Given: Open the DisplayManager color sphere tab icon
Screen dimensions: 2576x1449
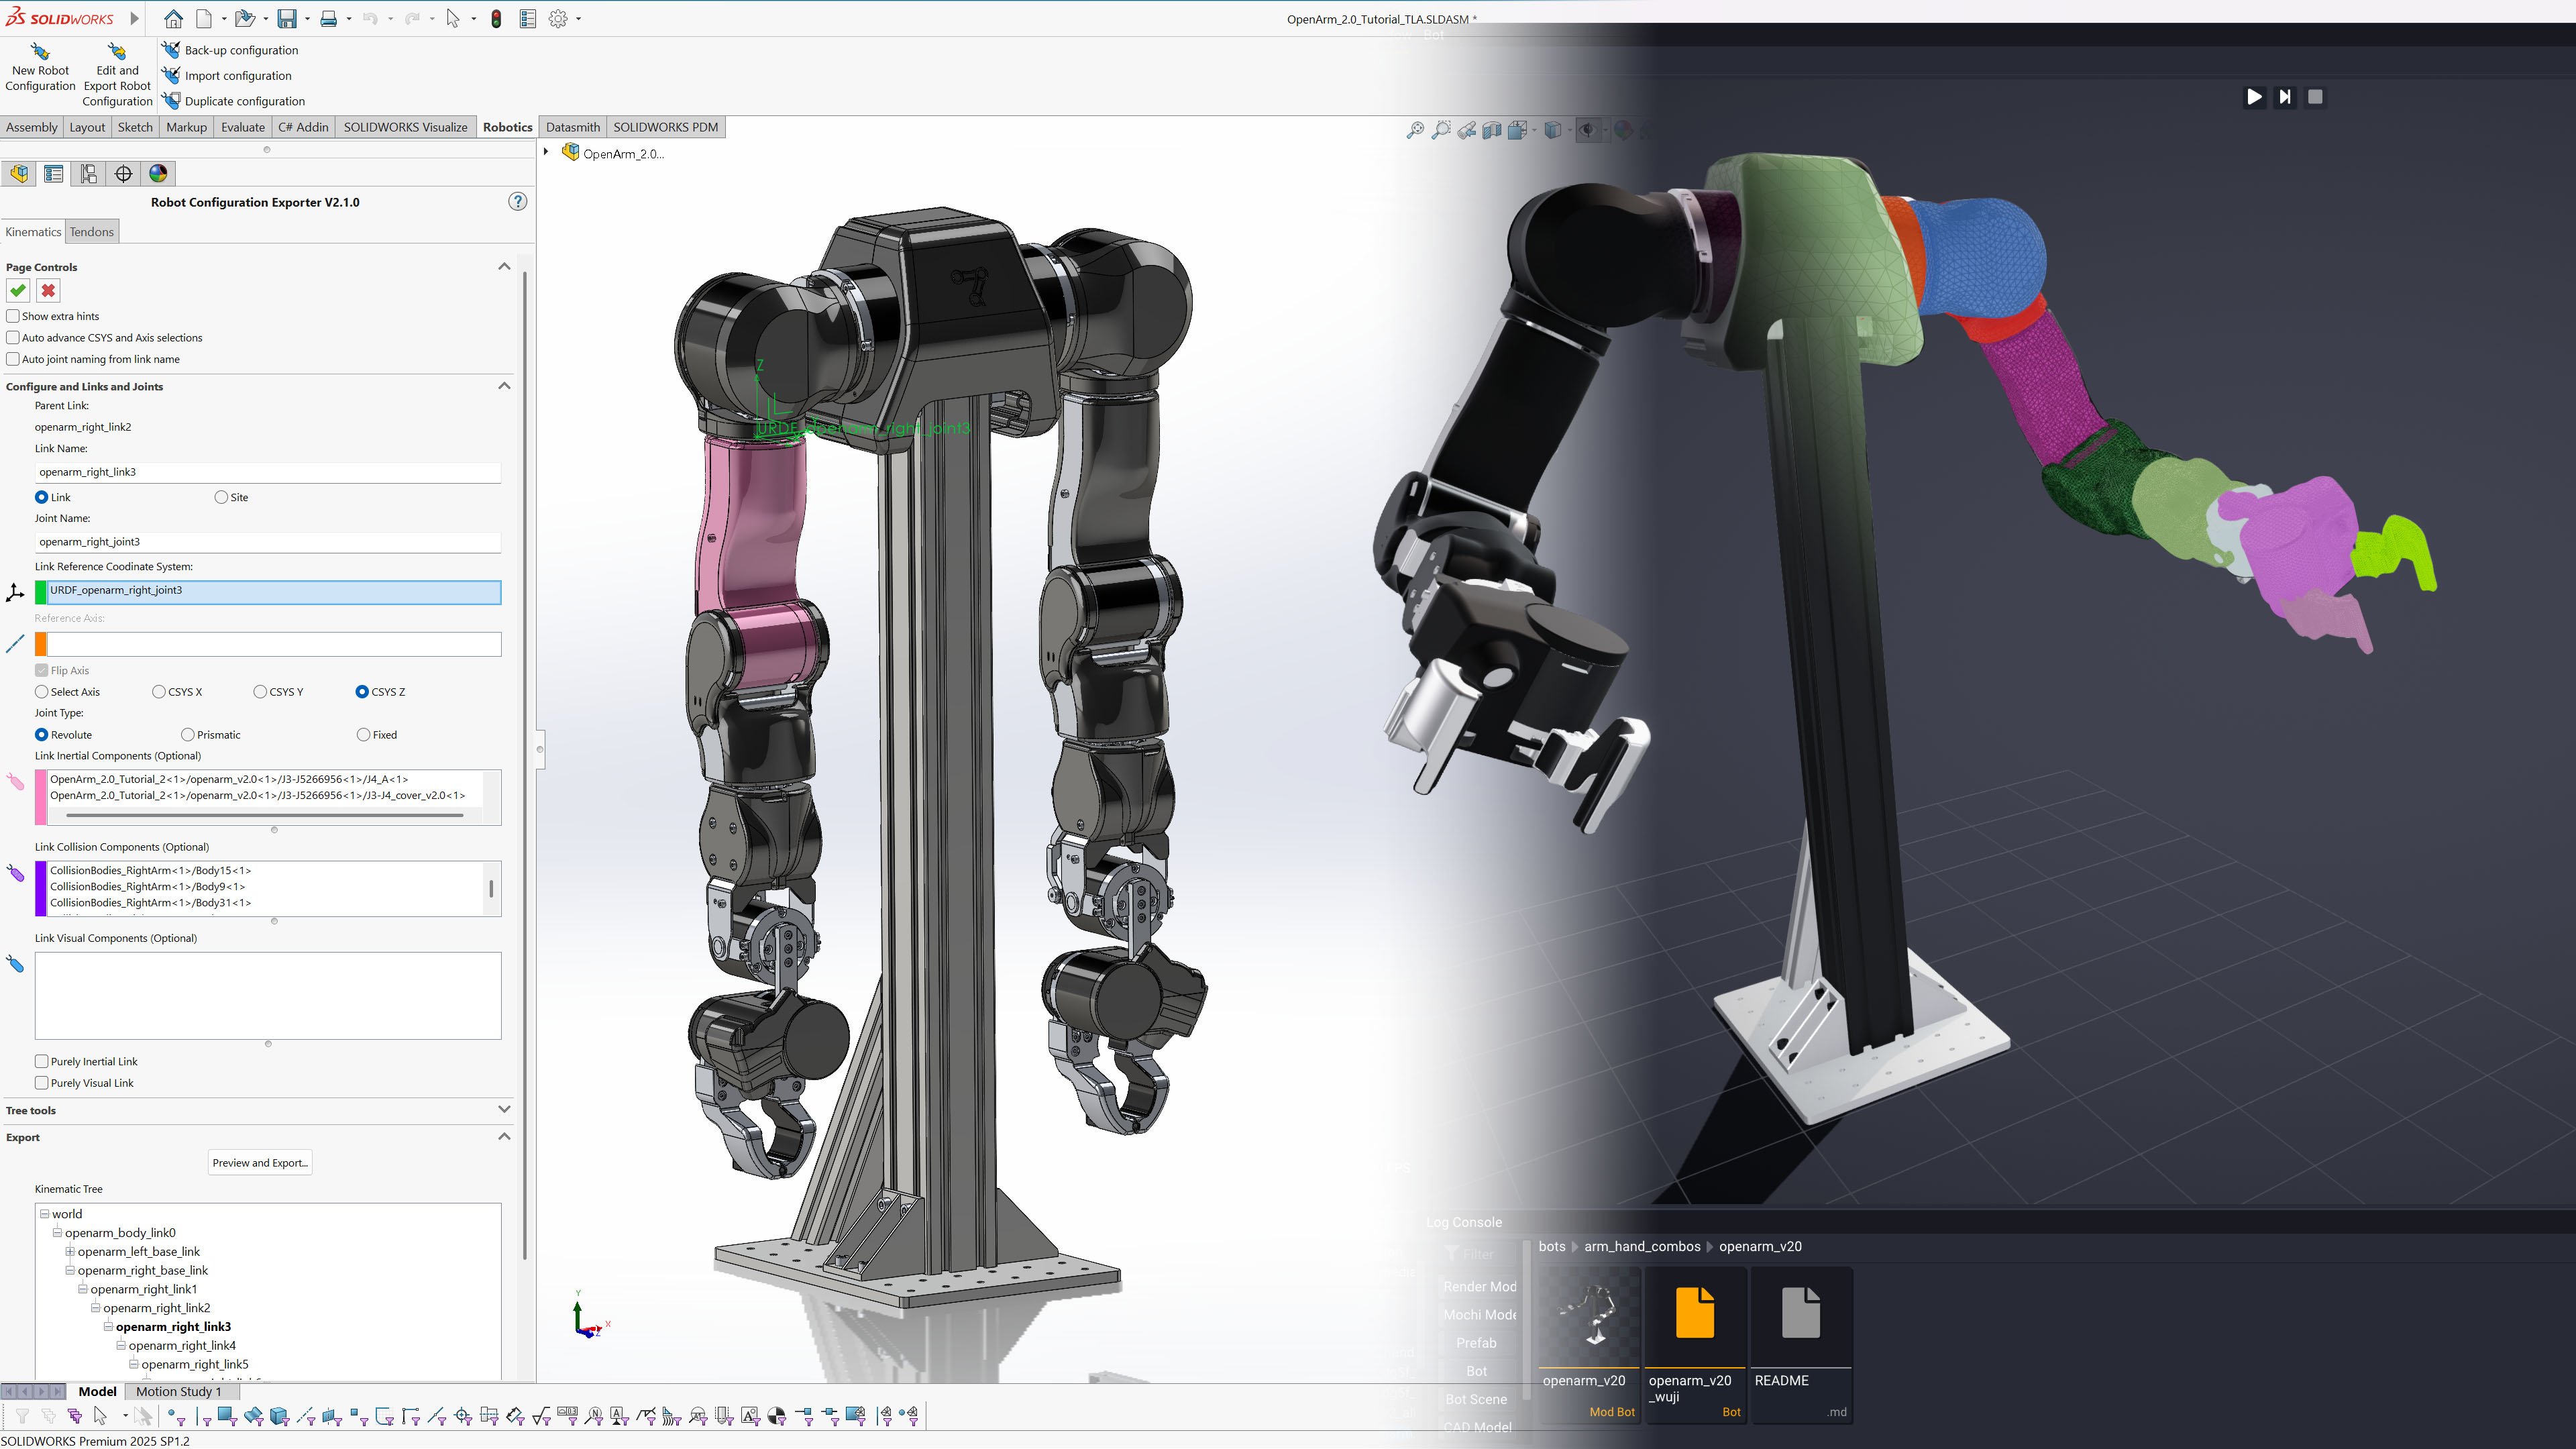Looking at the screenshot, I should (158, 174).
